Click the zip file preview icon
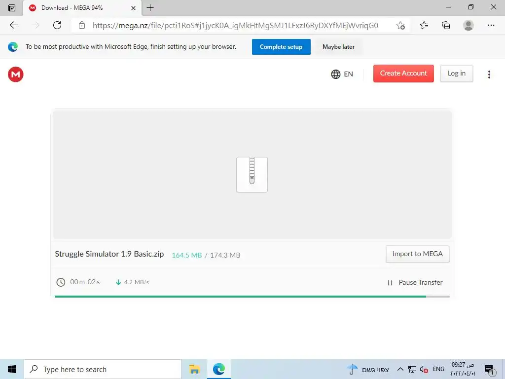The image size is (505, 379). point(252,175)
